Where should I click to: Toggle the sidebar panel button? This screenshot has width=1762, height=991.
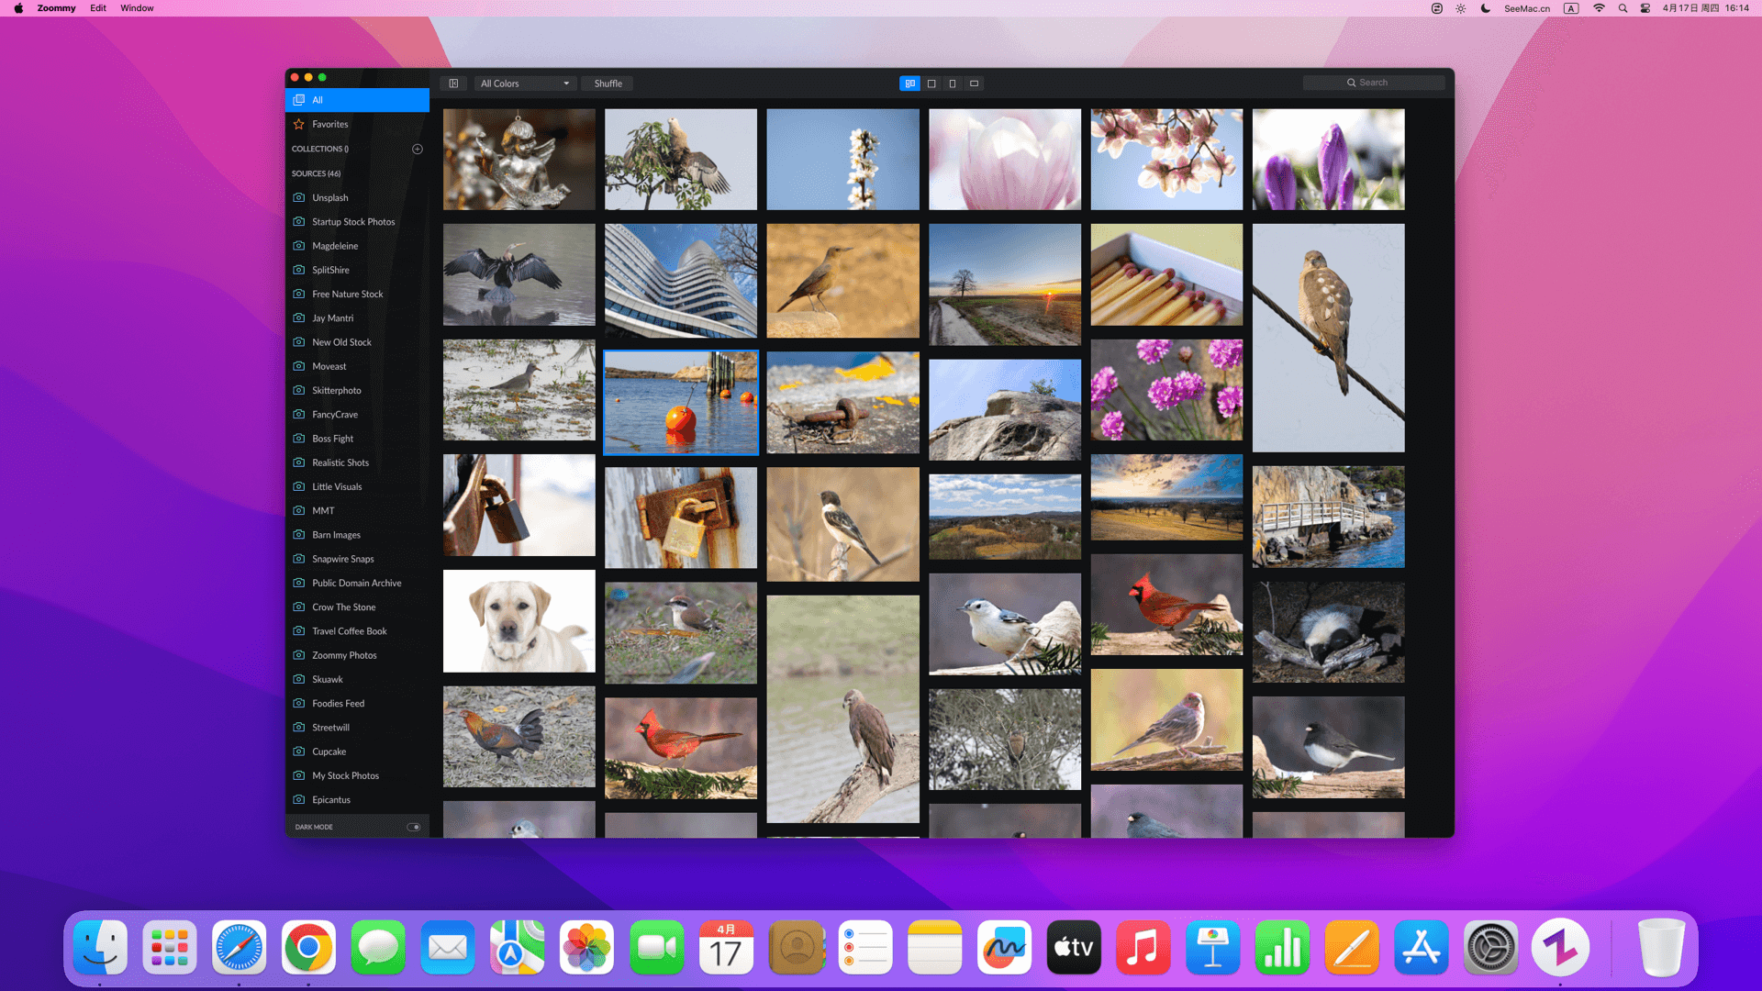[x=453, y=84]
